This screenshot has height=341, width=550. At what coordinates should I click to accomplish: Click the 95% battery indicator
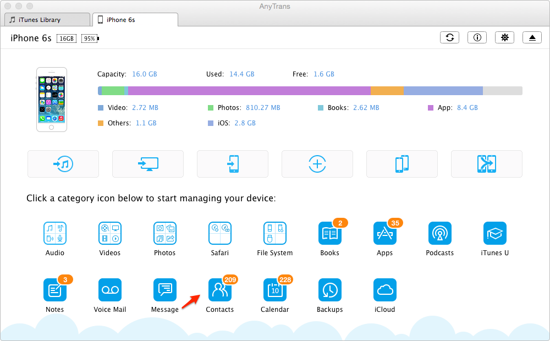90,38
